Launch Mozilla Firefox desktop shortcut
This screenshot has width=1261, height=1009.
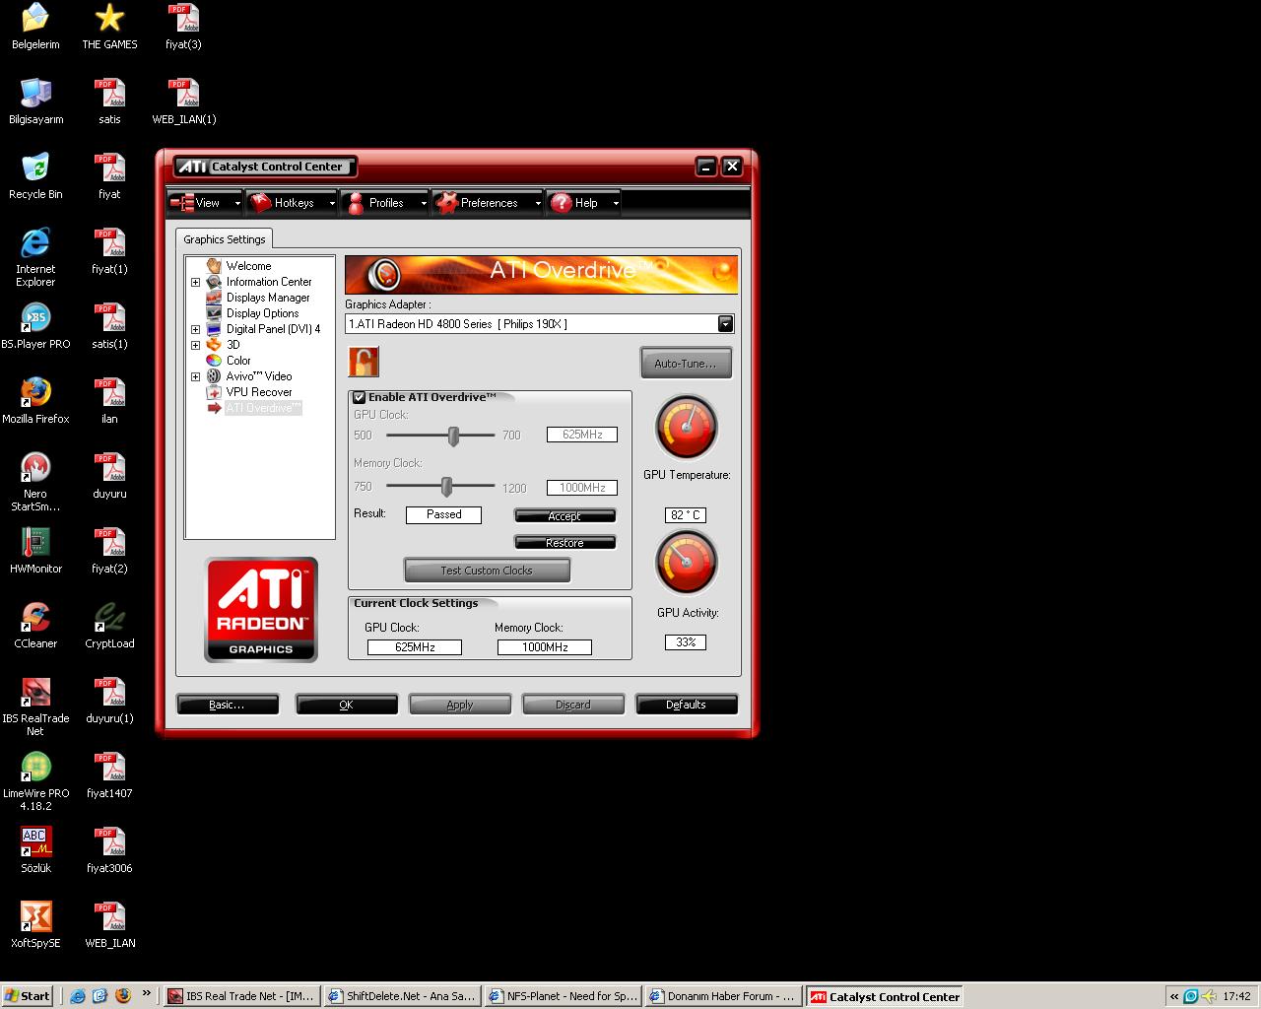click(35, 401)
